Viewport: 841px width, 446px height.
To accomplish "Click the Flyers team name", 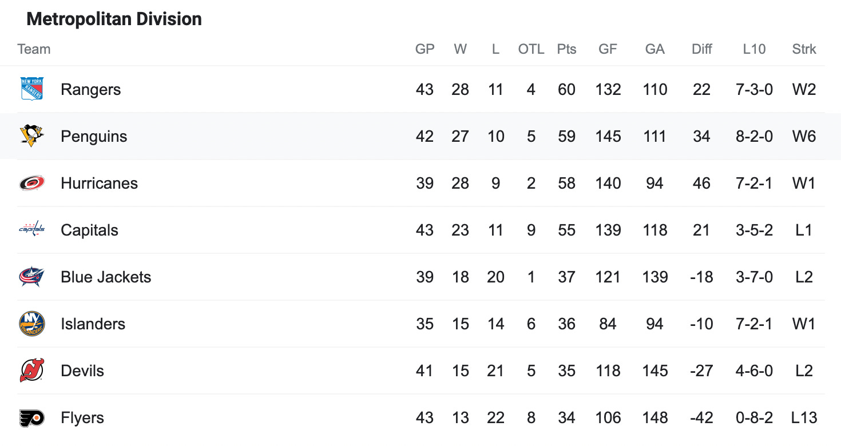I will coord(82,418).
